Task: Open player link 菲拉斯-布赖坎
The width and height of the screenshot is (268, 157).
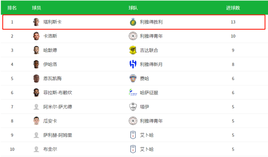Action: tap(58, 93)
